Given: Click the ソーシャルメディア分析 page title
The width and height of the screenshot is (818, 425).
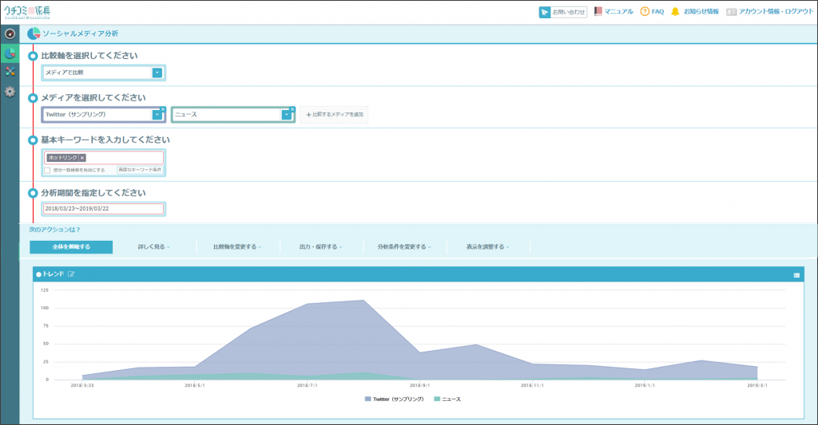Looking at the screenshot, I should tap(81, 33).
